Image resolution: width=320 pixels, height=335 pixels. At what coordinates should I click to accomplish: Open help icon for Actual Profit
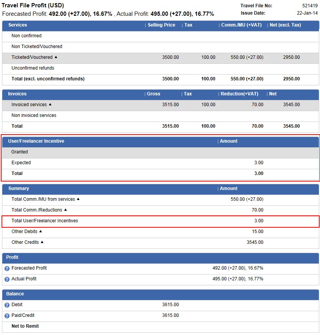(x=7, y=279)
